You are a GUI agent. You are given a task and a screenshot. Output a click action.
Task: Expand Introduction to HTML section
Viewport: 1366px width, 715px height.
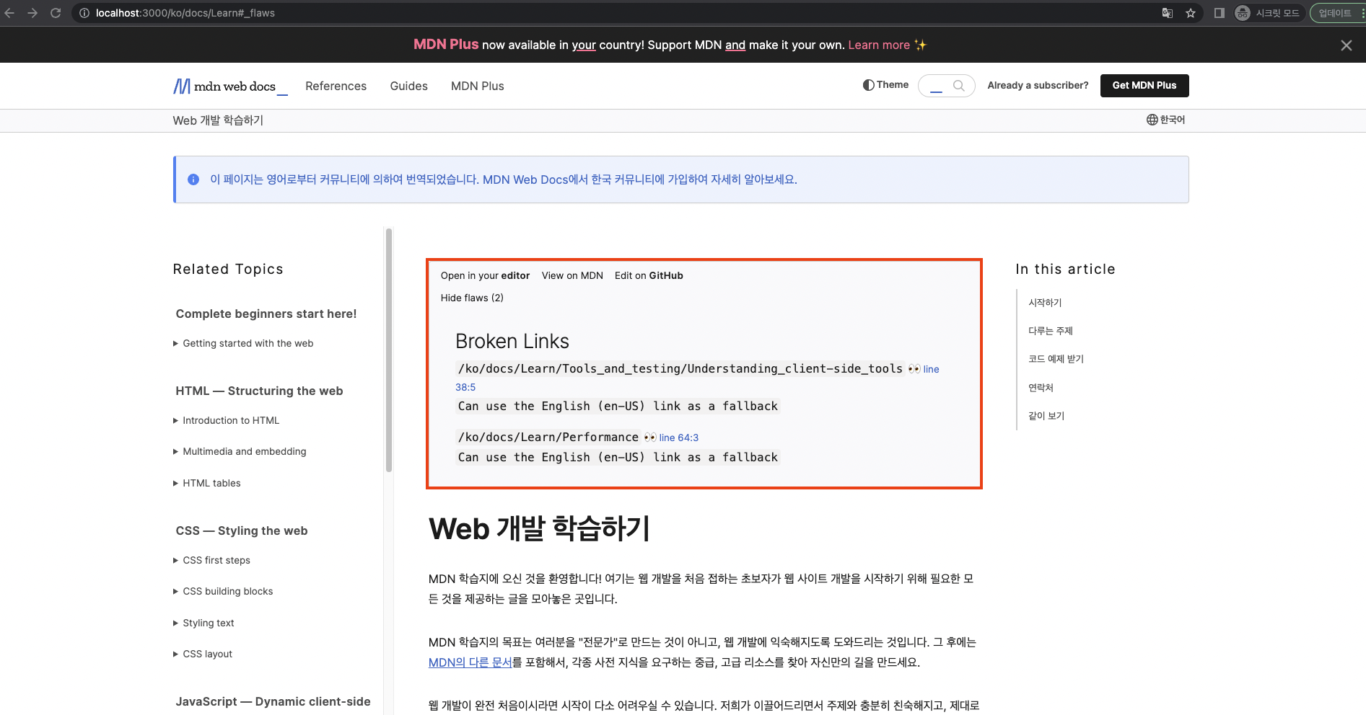click(226, 421)
